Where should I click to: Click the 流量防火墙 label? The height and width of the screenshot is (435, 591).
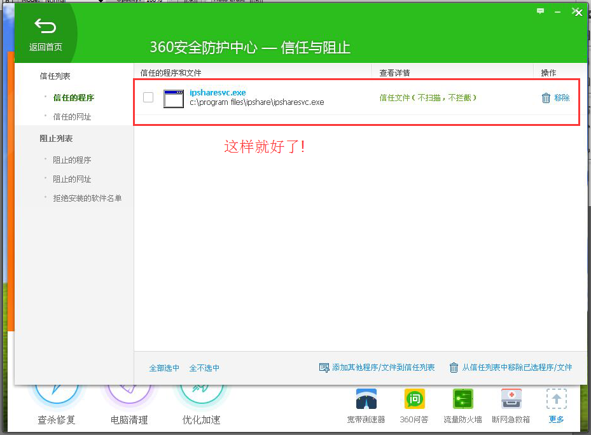(462, 420)
